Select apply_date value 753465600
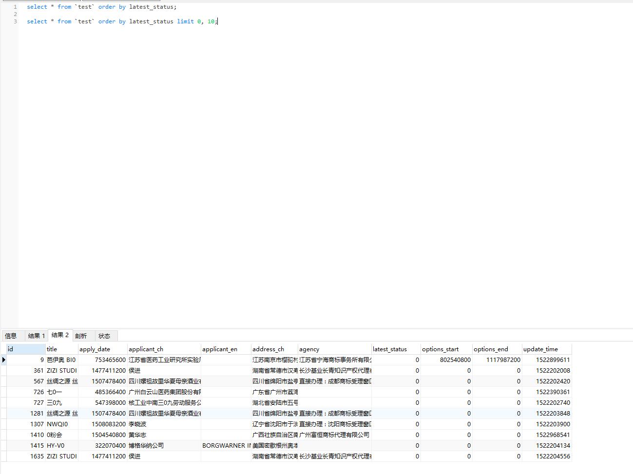Screen dimensions: 633x474 (103, 360)
